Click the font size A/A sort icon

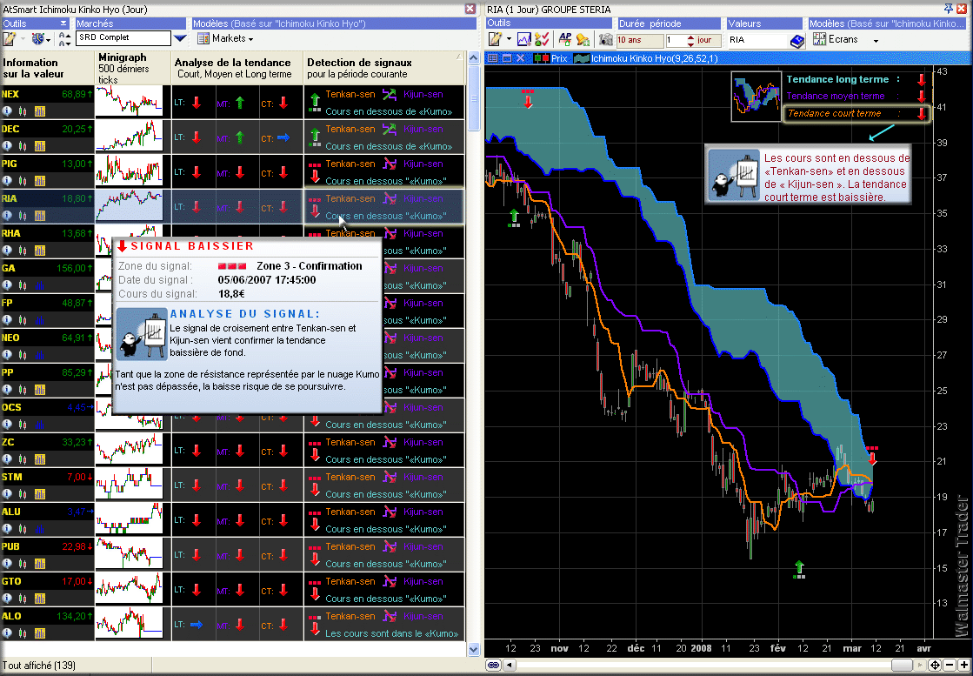coord(64,39)
